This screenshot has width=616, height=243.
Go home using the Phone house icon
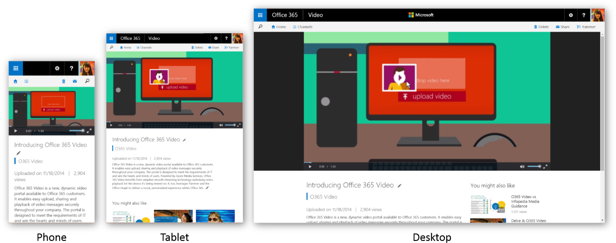[16, 81]
